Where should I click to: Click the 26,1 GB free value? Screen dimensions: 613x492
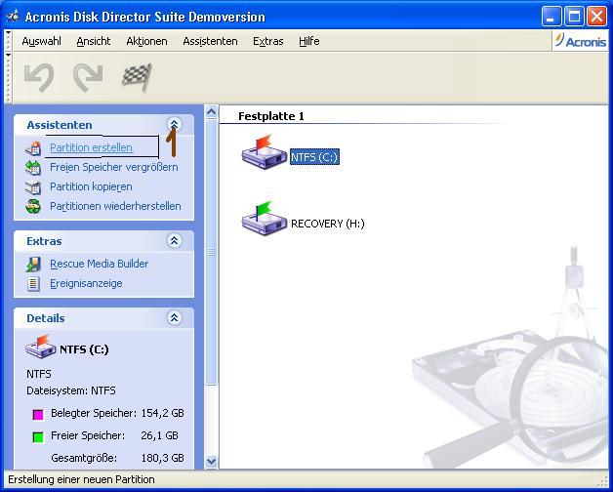159,435
